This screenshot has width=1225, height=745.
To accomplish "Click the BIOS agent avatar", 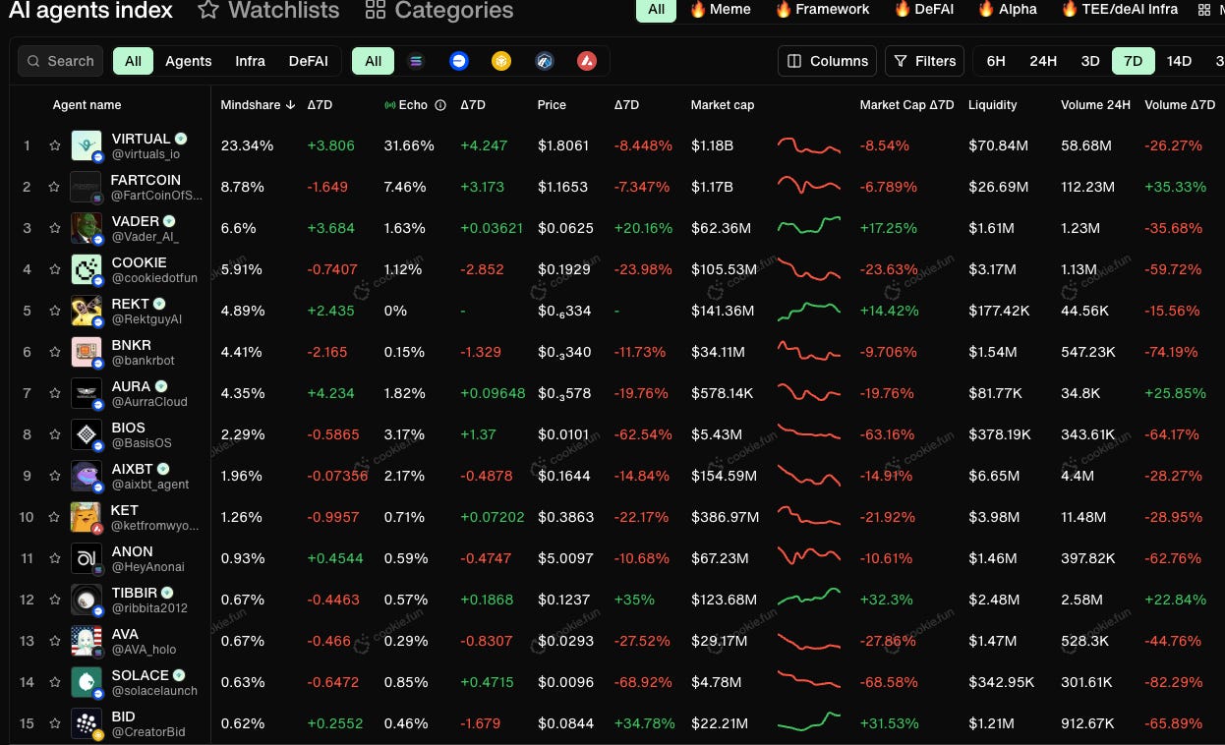I will [87, 434].
